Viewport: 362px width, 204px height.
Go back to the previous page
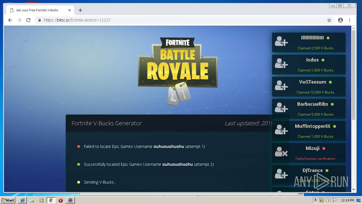tap(10, 20)
